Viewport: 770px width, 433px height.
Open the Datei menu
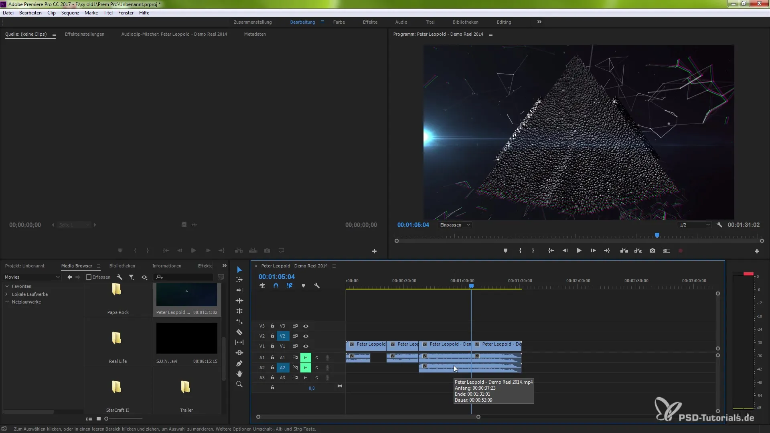click(8, 13)
